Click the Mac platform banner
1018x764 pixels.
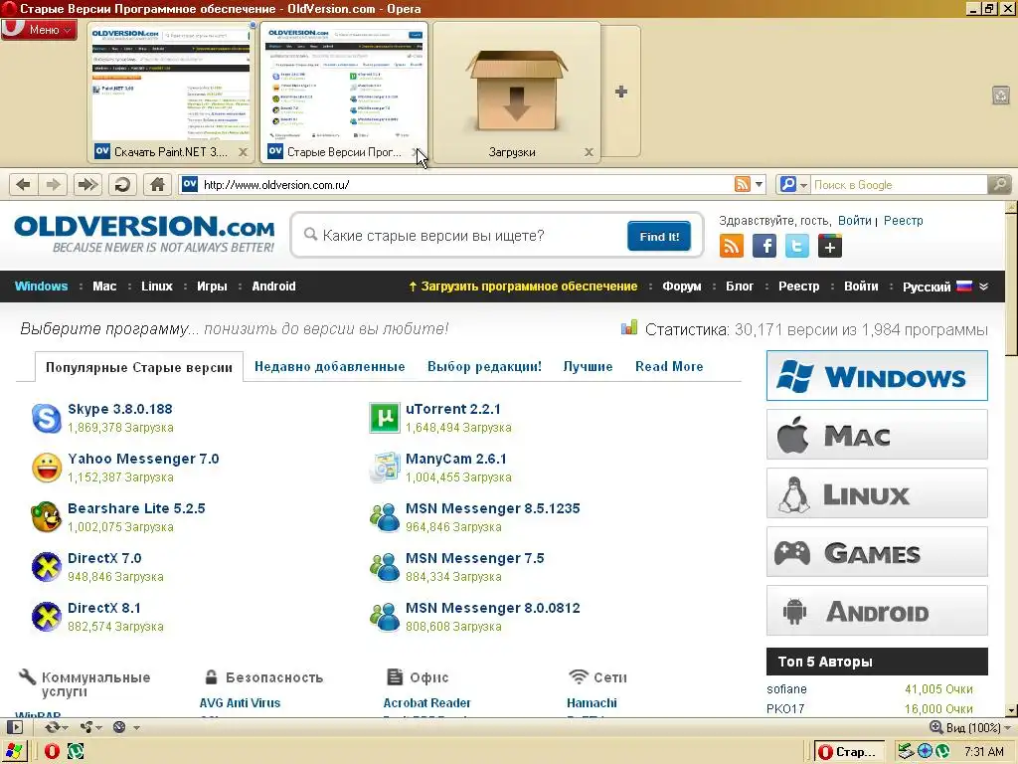[x=877, y=434]
